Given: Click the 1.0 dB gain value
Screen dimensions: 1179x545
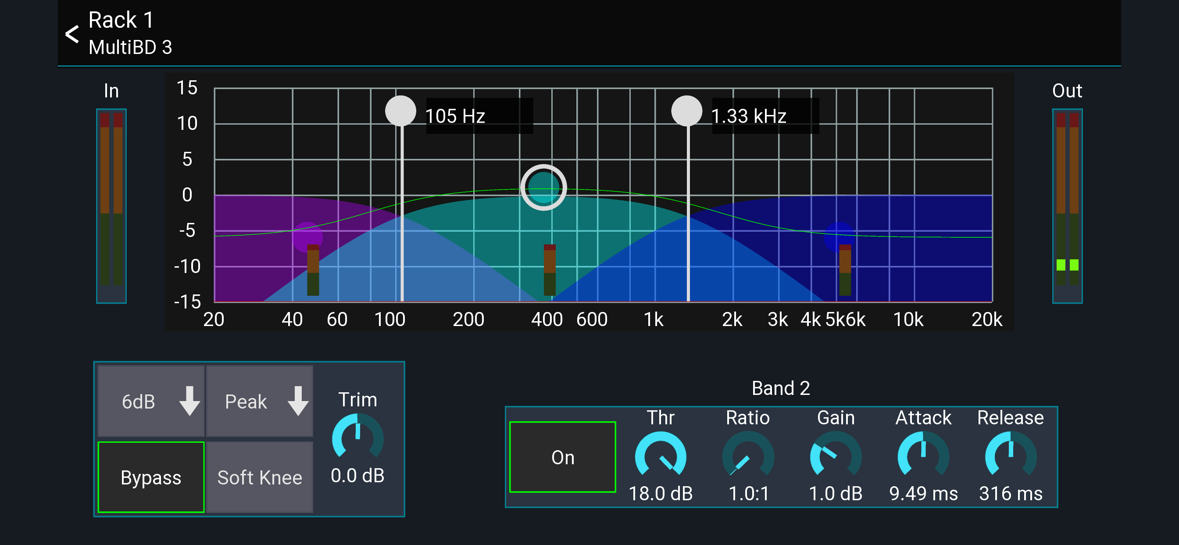Looking at the screenshot, I should (x=836, y=493).
